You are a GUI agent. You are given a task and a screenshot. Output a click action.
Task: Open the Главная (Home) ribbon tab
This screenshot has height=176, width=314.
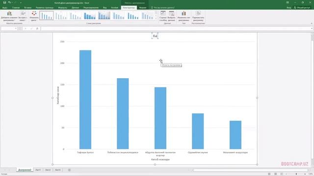point(16,8)
